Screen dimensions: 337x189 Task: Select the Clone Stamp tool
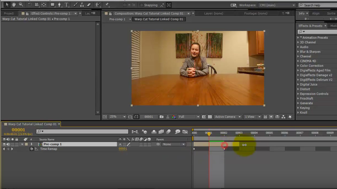tap(82, 5)
